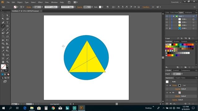Switch to the Gradient tab
Viewport: 198px width, 111px height.
tap(176, 70)
